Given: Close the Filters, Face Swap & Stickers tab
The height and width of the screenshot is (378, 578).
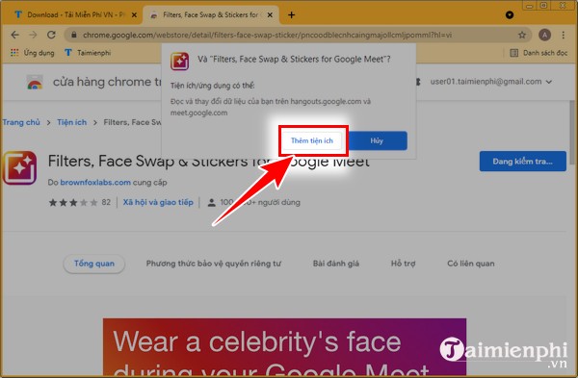Looking at the screenshot, I should point(270,15).
